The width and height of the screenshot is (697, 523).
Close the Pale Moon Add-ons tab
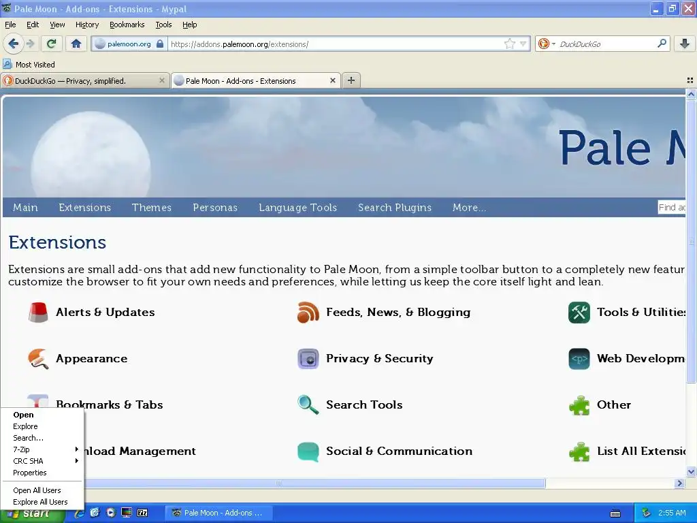pyautogui.click(x=332, y=80)
